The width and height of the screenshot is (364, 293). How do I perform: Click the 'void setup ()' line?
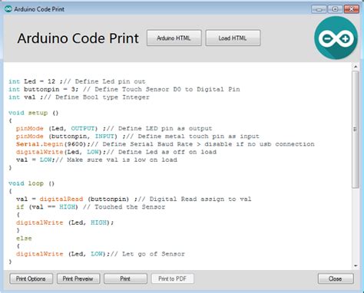(x=34, y=113)
